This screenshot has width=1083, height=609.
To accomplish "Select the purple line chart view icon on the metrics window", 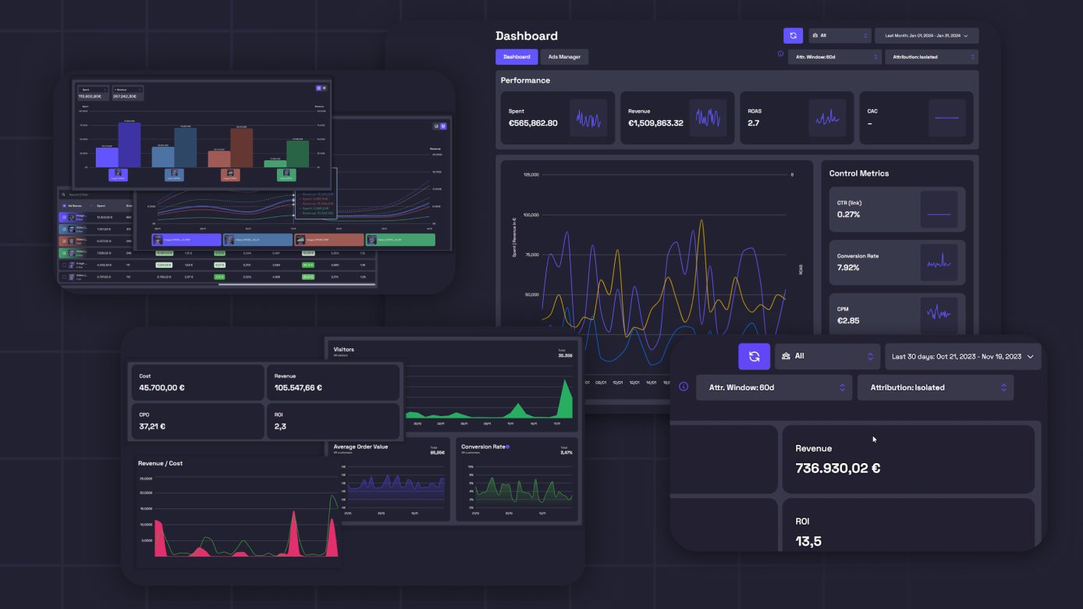I will point(443,126).
